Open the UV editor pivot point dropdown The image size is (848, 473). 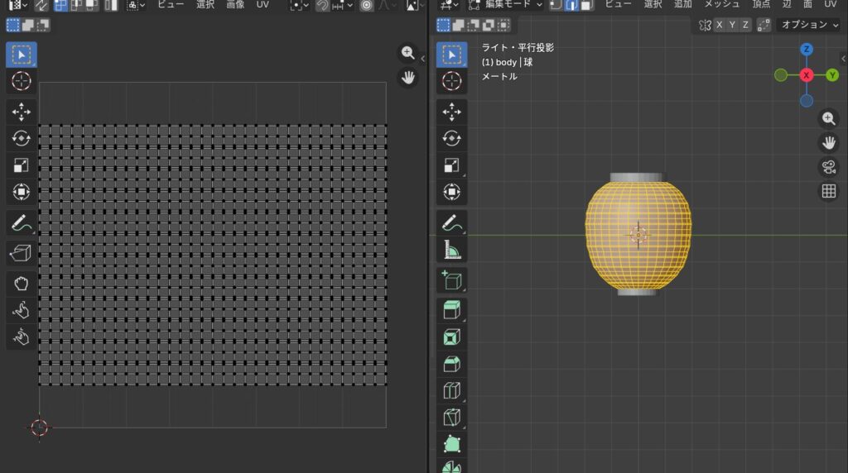click(x=298, y=5)
